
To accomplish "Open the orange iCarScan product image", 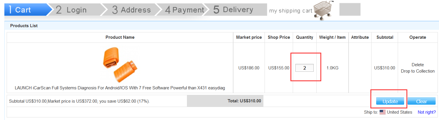I will point(120,64).
